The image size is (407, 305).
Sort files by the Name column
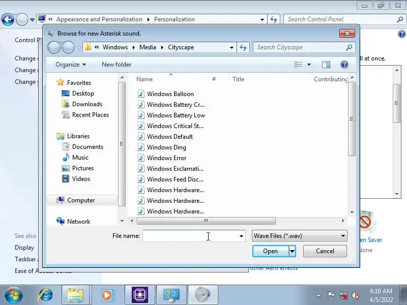144,79
